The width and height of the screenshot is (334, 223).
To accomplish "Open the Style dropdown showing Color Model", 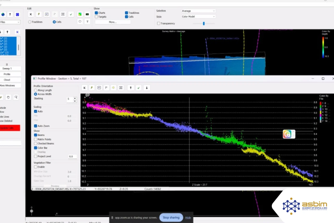I will [199, 16].
